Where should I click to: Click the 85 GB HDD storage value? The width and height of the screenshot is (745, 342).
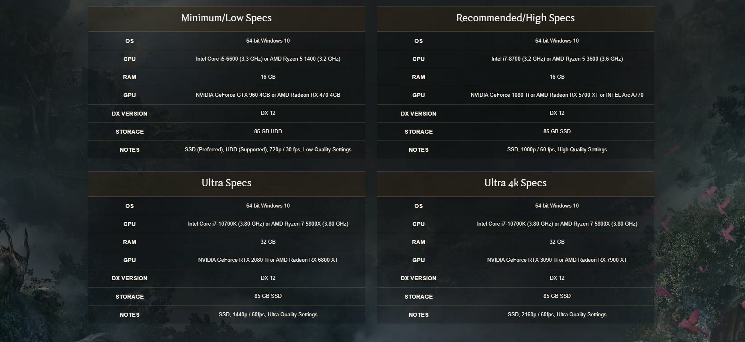pos(268,132)
